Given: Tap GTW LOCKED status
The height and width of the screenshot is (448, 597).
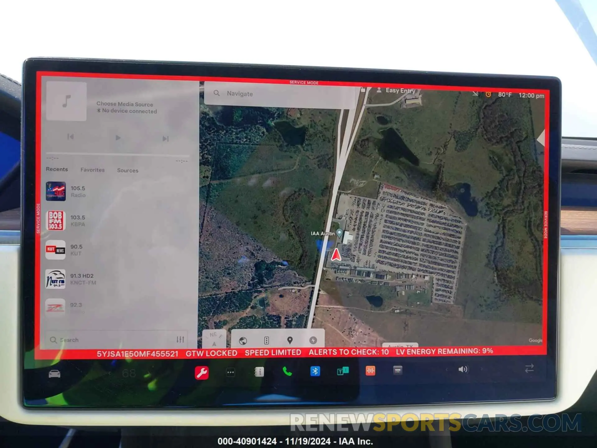Looking at the screenshot, I should (211, 353).
